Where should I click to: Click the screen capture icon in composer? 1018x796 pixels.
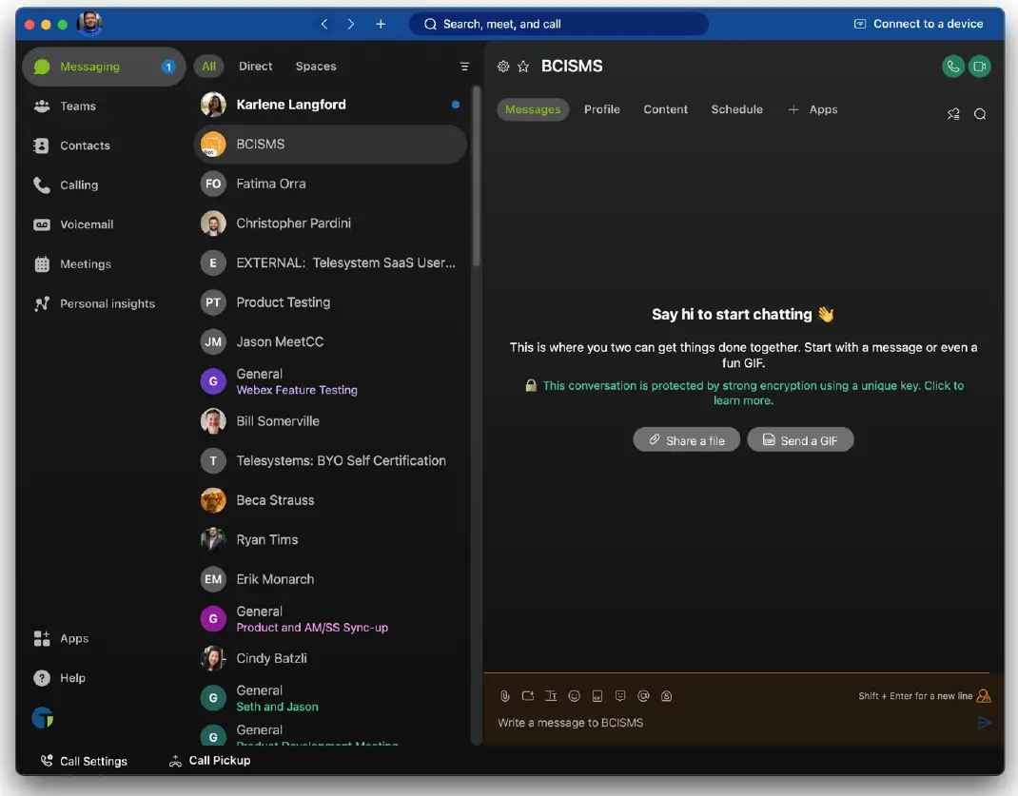[528, 696]
